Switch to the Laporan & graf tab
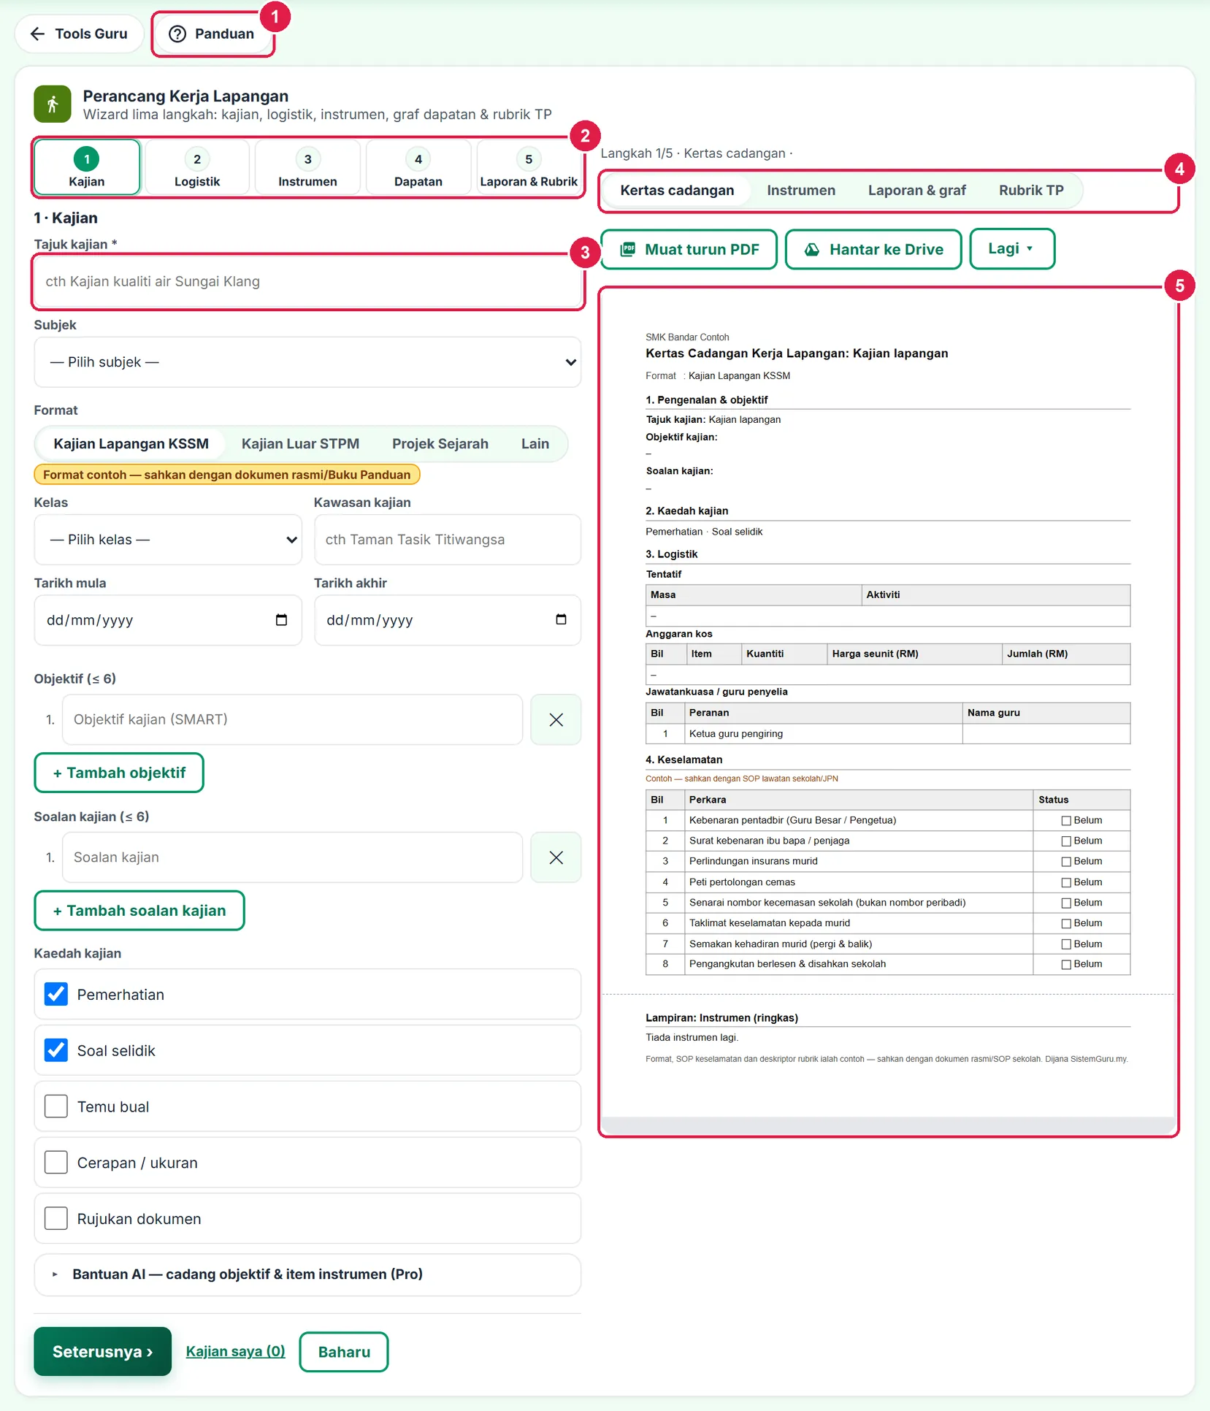Viewport: 1210px width, 1411px height. (916, 191)
